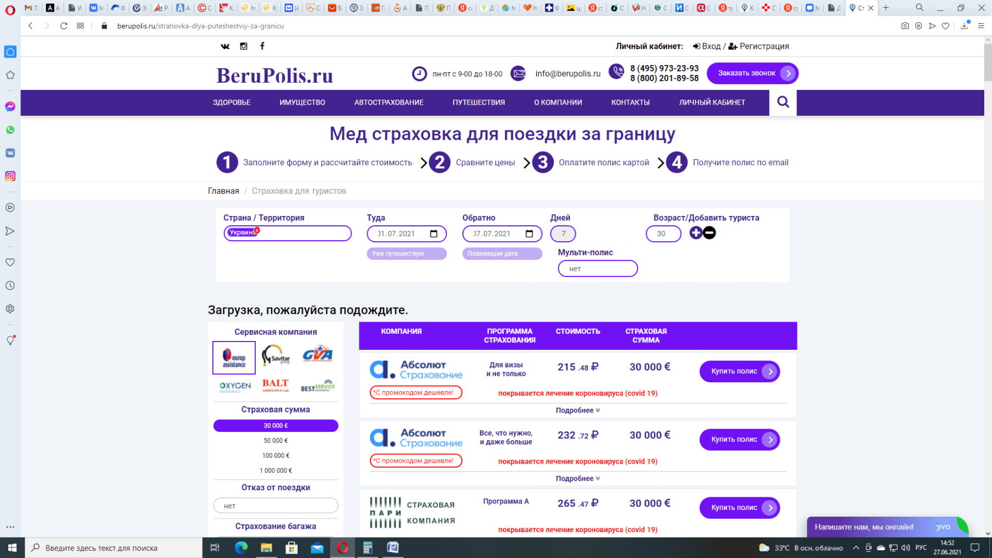Choose 100 000 € insurance sum
This screenshot has width=992, height=558.
pos(276,456)
